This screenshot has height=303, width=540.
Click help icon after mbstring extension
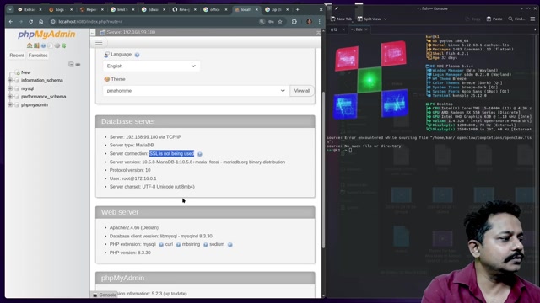click(x=205, y=245)
